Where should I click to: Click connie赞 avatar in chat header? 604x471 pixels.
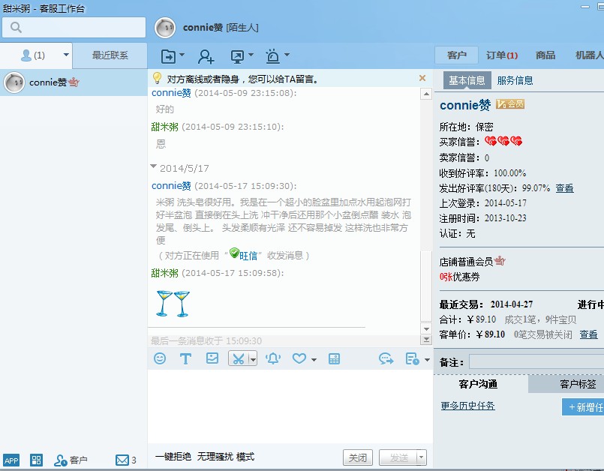coord(165,28)
